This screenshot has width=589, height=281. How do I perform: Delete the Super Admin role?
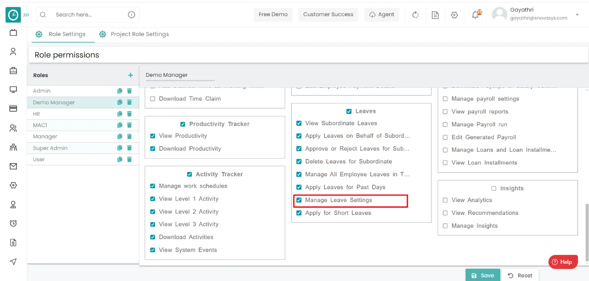click(x=129, y=148)
